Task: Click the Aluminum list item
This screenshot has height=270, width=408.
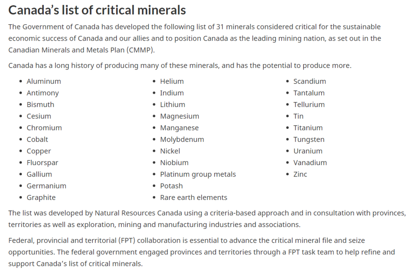Action: point(44,81)
